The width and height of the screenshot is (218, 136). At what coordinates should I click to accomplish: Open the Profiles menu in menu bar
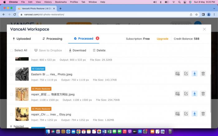point(74,2)
